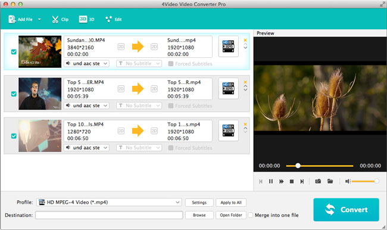Select the Top 5 ...ER.MP4 thumbnail
The width and height of the screenshot is (387, 230).
pos(40,94)
